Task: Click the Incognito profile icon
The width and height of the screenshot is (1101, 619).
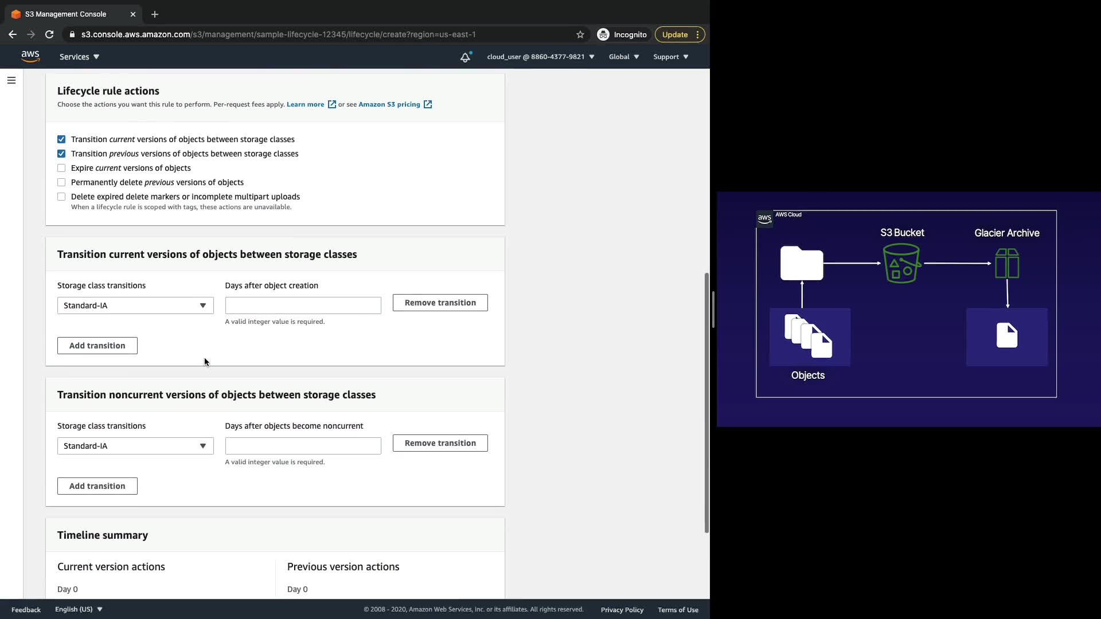Action: coord(603,34)
